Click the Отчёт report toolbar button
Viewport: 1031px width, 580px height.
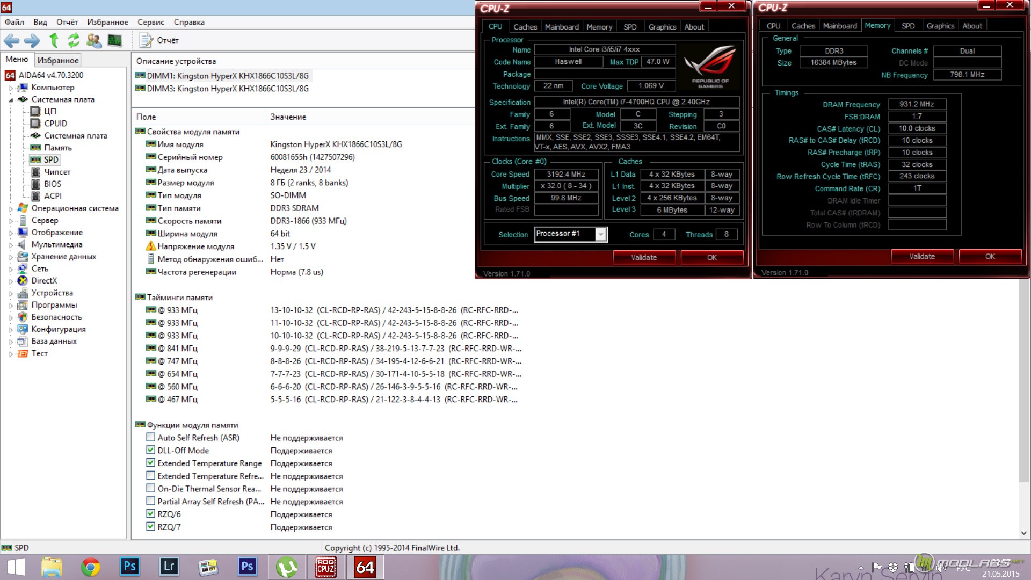tap(159, 40)
